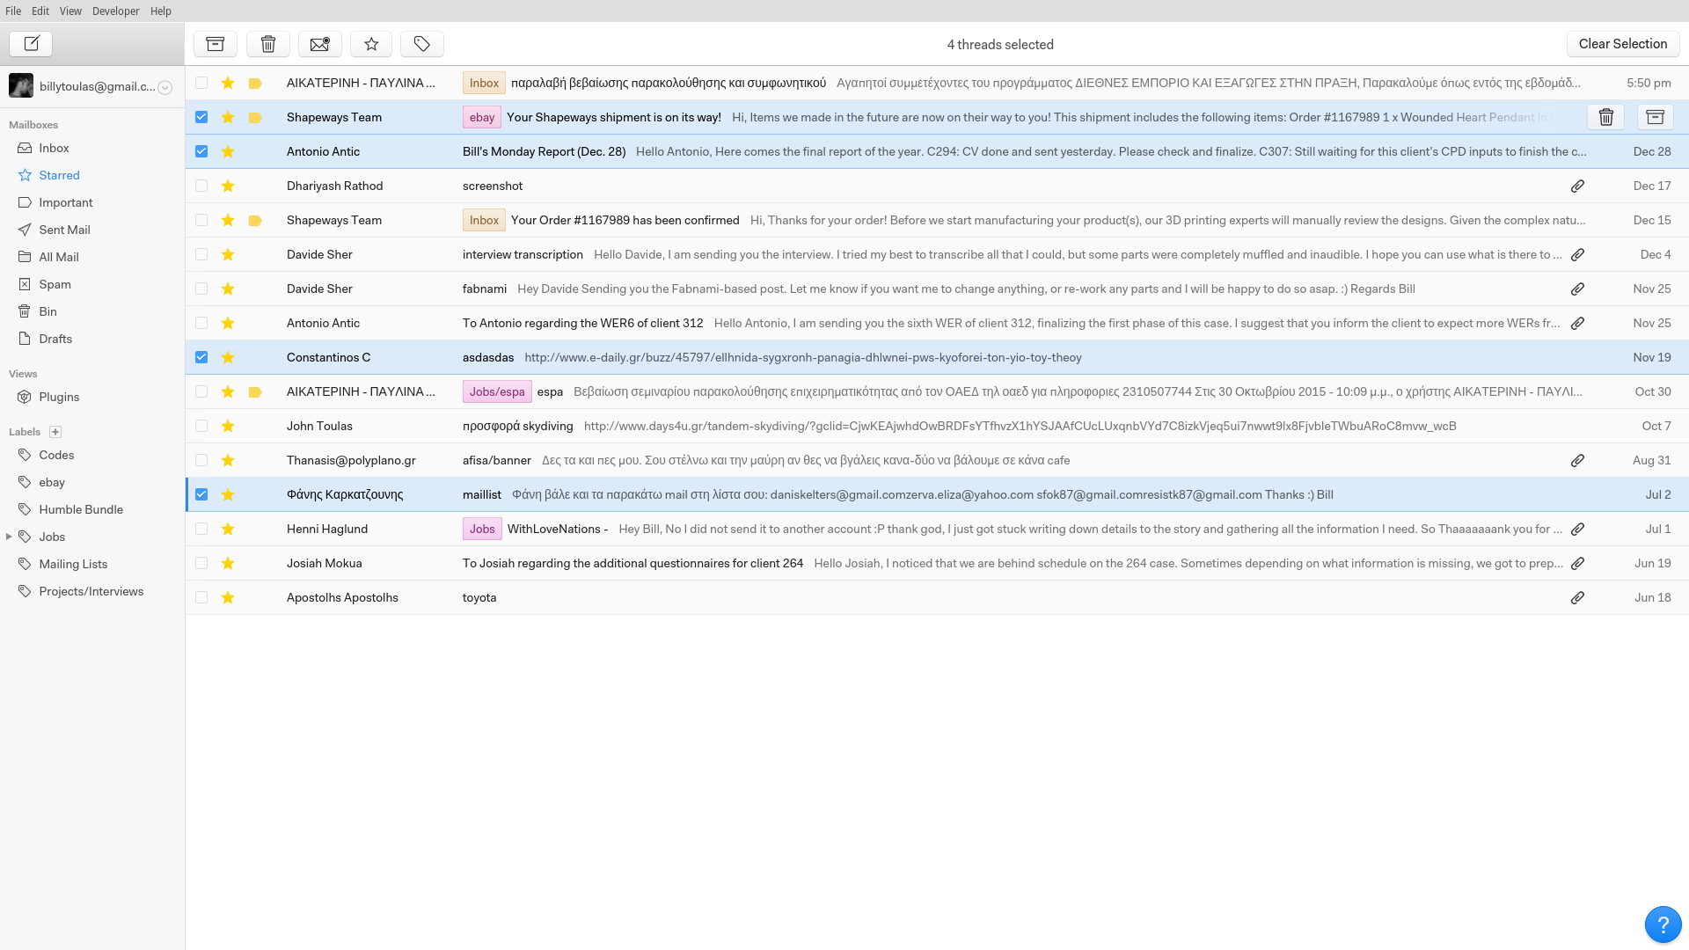This screenshot has height=950, width=1689.
Task: Archive the selected threads from toolbar
Action: pos(216,44)
